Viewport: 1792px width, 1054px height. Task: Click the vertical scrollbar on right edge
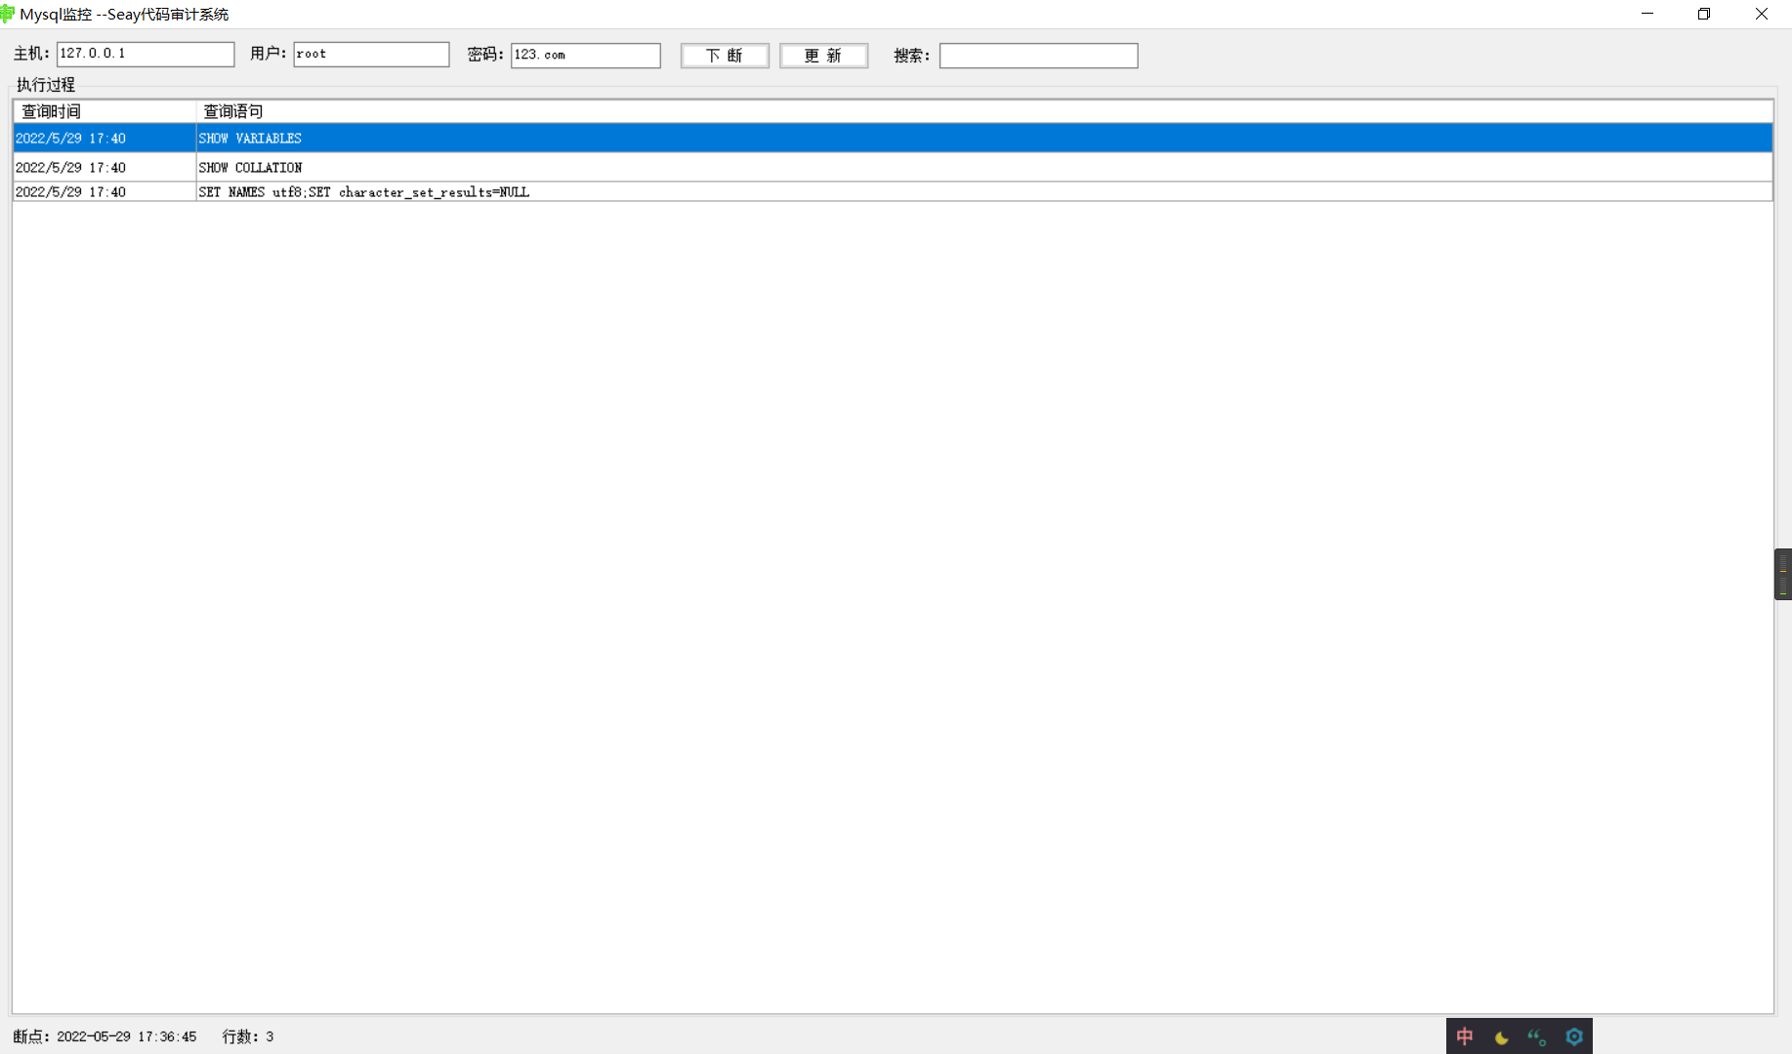click(x=1785, y=574)
